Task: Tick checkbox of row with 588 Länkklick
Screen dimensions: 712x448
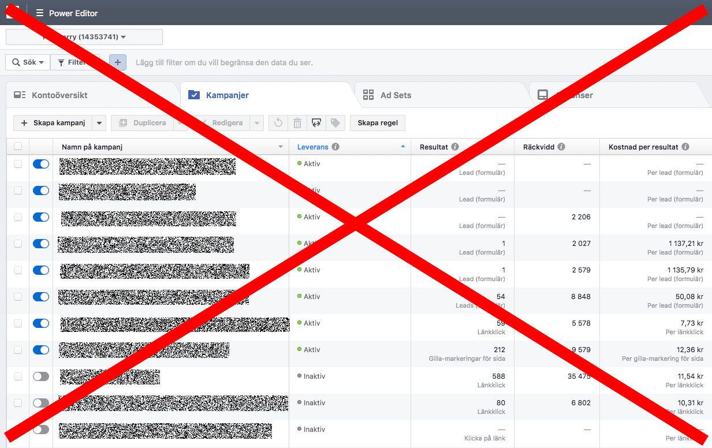Action: pos(18,376)
